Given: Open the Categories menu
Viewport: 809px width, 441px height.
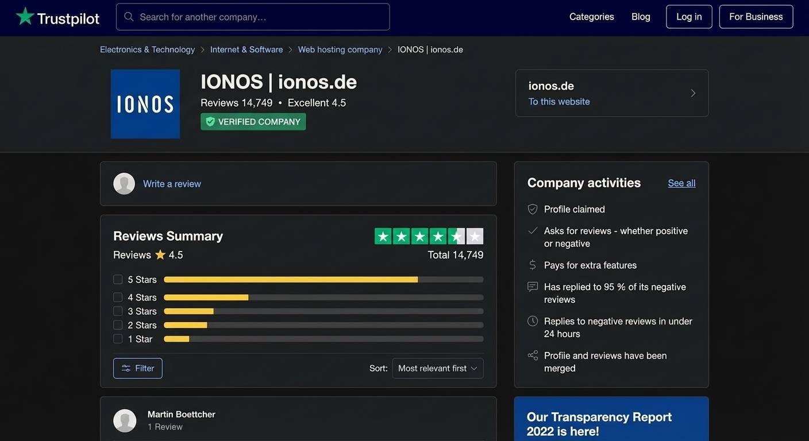Looking at the screenshot, I should (x=591, y=16).
